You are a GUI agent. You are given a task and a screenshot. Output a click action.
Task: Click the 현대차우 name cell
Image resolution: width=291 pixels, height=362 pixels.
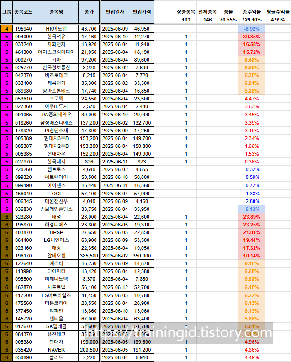point(56,154)
